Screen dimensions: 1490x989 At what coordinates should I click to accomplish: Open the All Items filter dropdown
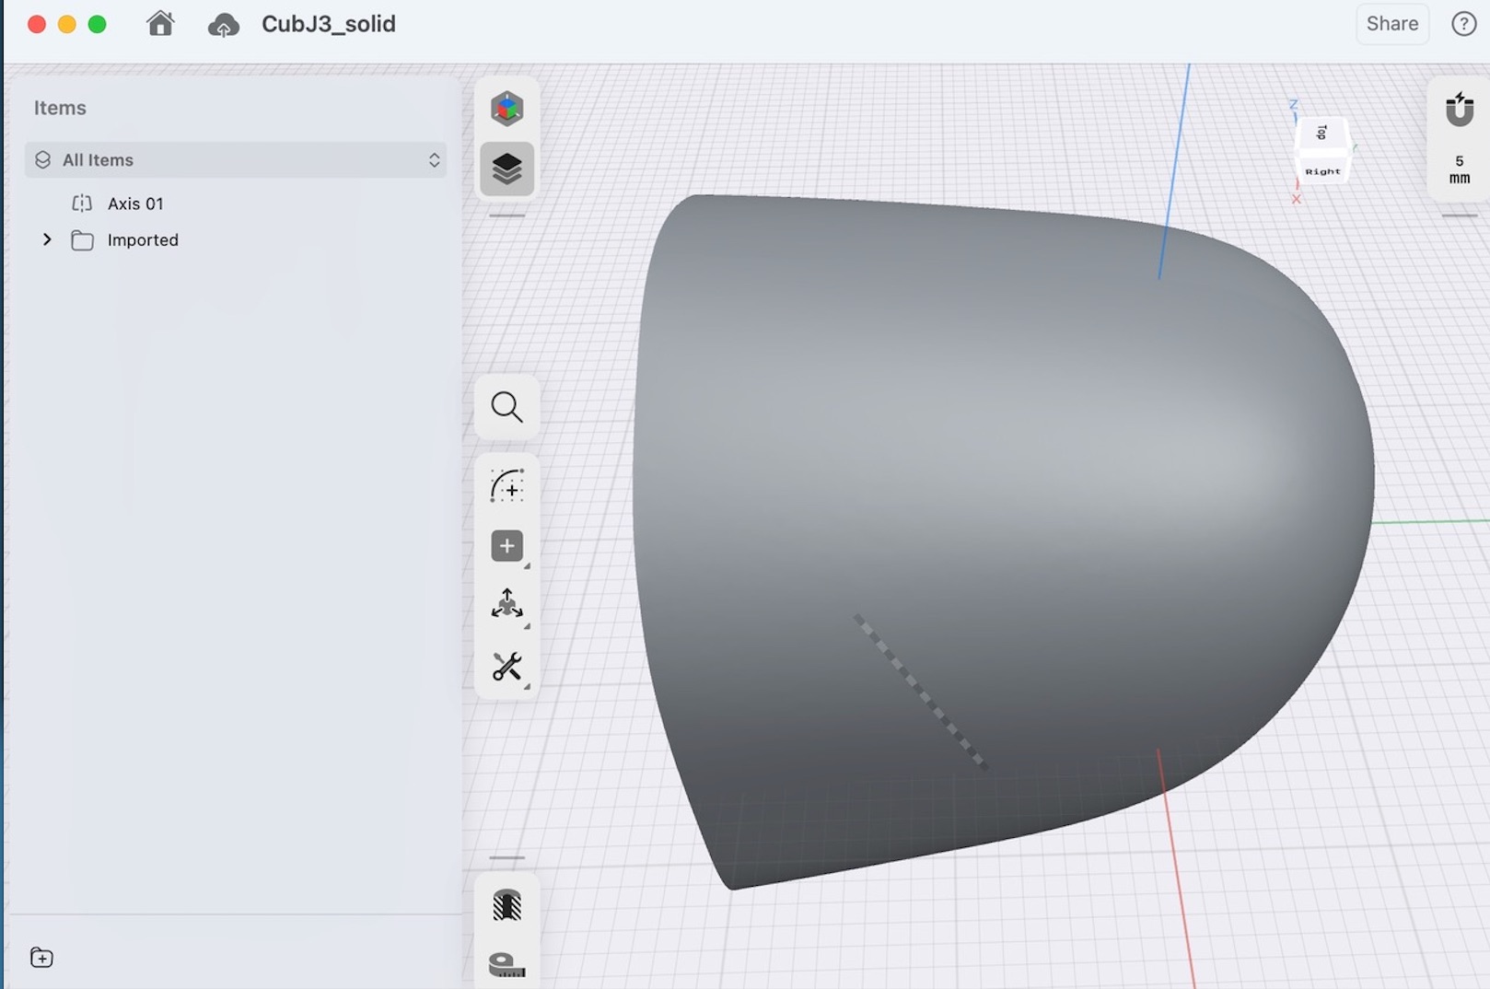[x=236, y=160]
